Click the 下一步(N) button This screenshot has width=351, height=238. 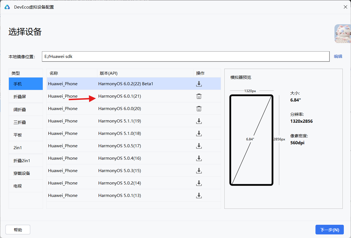click(x=329, y=230)
